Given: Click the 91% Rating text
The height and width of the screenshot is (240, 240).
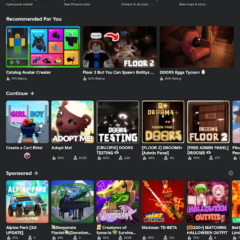Looking at the screenshot, I should click(x=19, y=79).
